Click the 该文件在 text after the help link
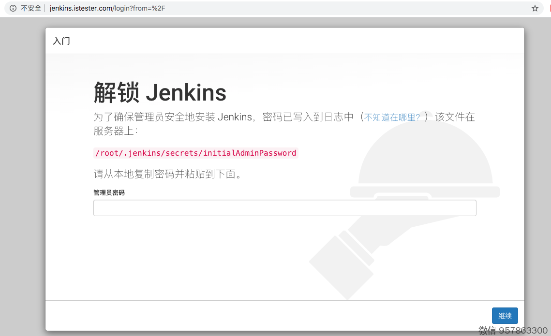The height and width of the screenshot is (336, 551). pyautogui.click(x=455, y=117)
